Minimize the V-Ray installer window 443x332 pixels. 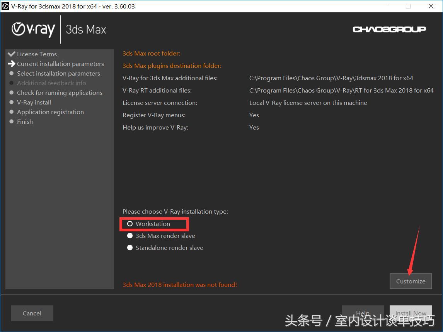[x=386, y=6]
